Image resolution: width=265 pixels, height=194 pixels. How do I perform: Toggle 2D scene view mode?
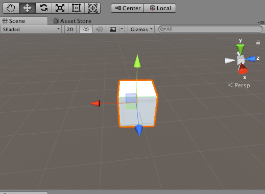70,29
